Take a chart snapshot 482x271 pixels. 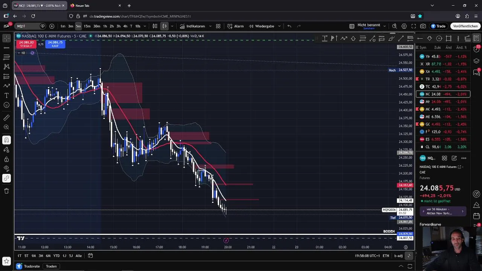(x=423, y=26)
